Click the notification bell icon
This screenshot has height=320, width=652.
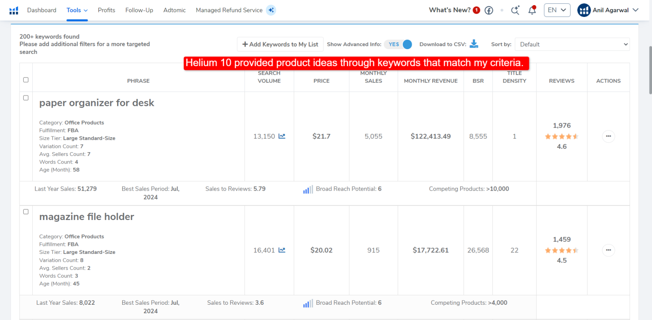tap(532, 10)
